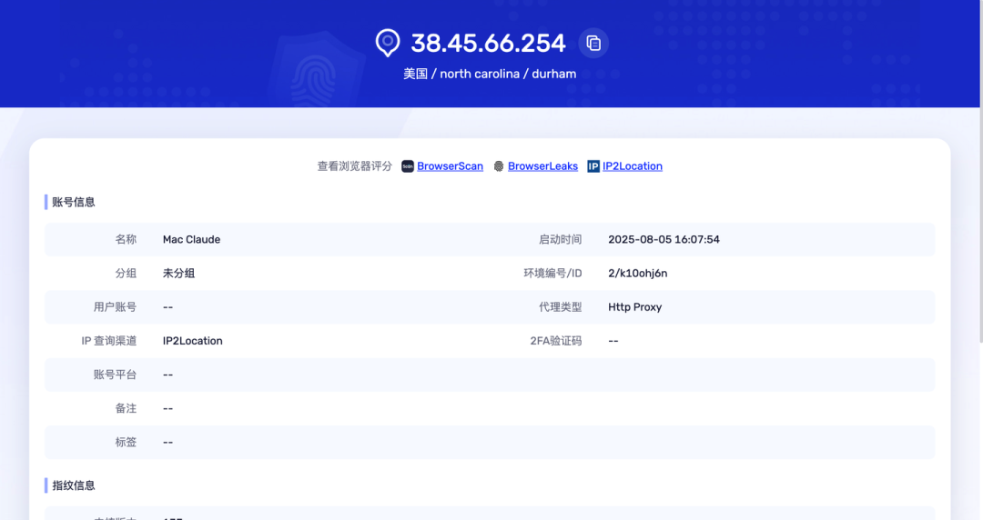The width and height of the screenshot is (983, 520).
Task: Open the IP2Location link
Action: point(633,166)
